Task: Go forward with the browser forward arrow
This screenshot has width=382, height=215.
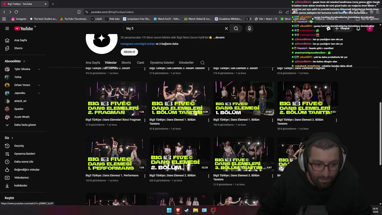Action: point(10,12)
